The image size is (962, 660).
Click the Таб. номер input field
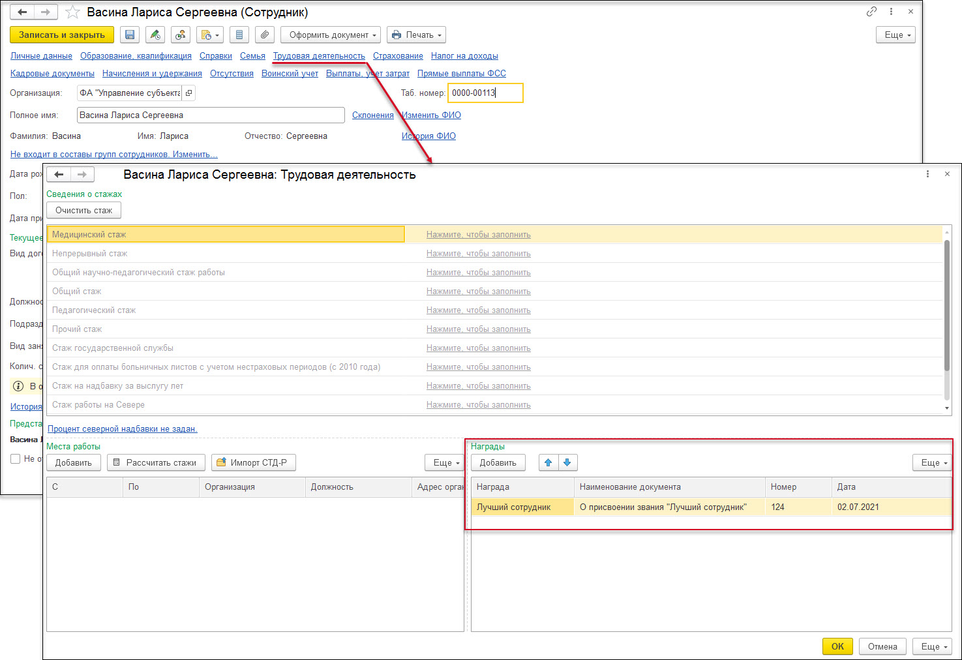click(485, 93)
